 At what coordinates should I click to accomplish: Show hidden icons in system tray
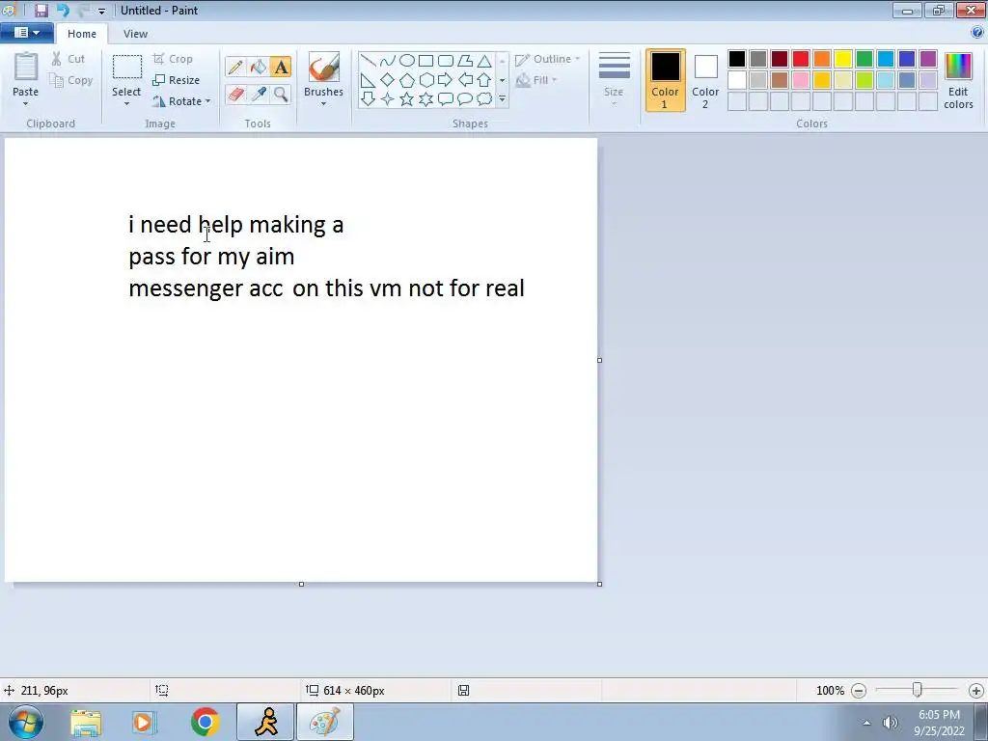[866, 723]
